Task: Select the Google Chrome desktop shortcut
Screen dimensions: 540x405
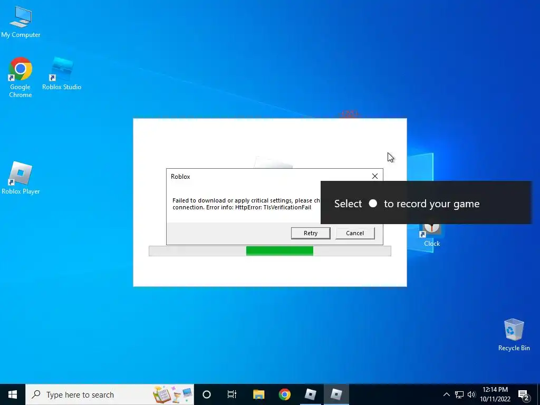Action: tap(21, 78)
